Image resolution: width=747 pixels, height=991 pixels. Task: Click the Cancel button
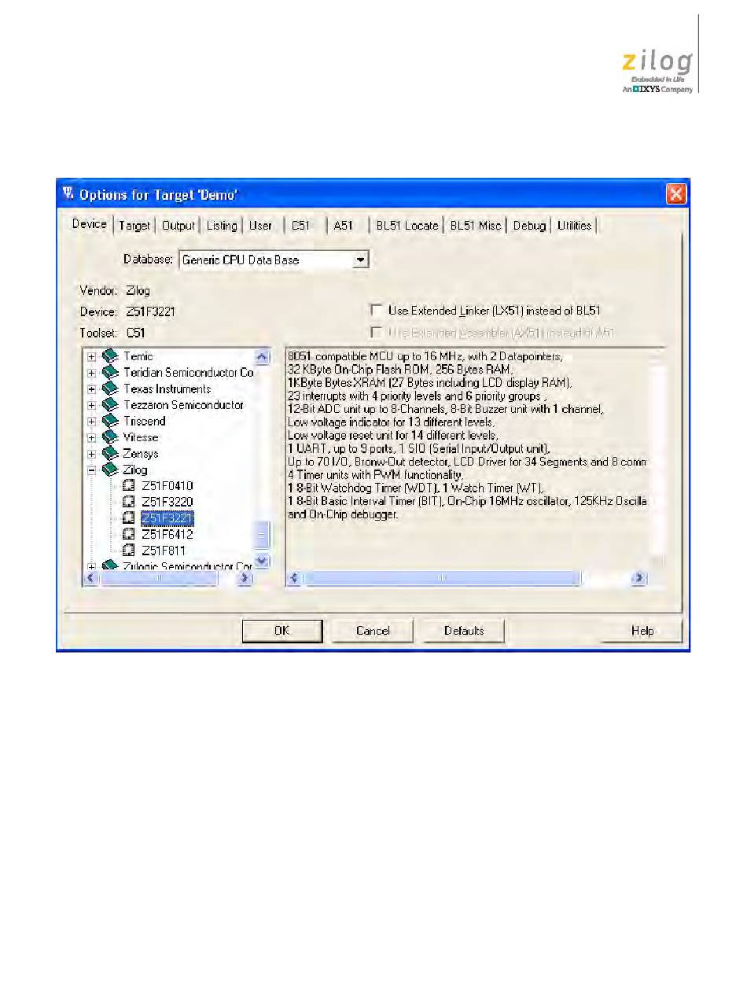(x=373, y=631)
